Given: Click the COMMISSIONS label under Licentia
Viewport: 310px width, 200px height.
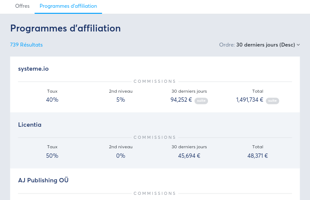Looking at the screenshot, I should 155,137.
